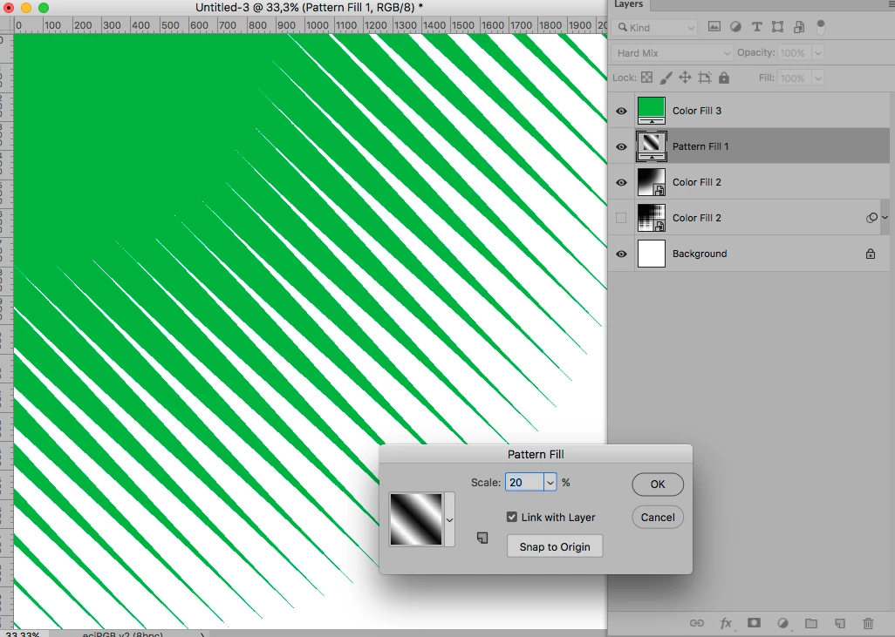895x637 pixels.
Task: Open the Hard Mix blend mode dropdown
Action: coord(672,53)
